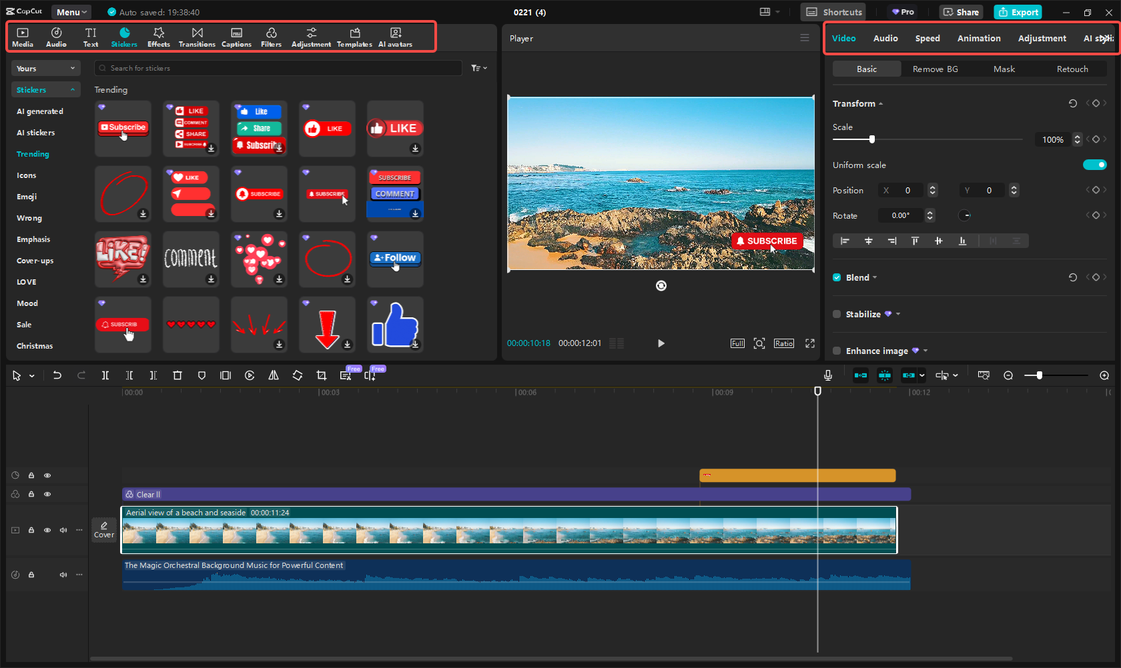Click the Crop icon in timeline toolbar
The height and width of the screenshot is (668, 1121).
[322, 375]
